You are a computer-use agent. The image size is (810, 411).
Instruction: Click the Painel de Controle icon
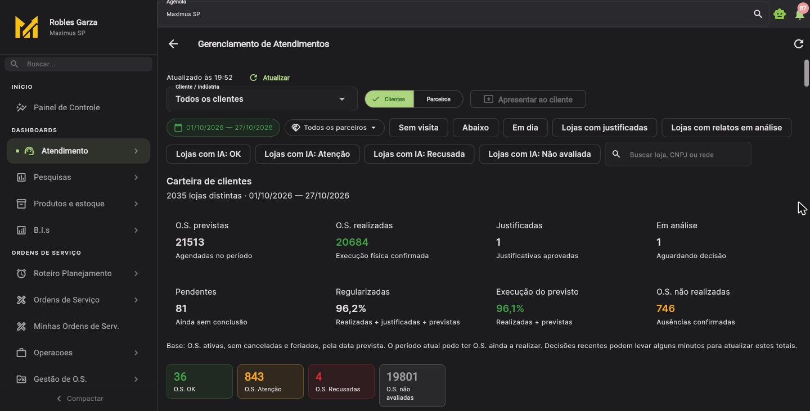pos(21,107)
